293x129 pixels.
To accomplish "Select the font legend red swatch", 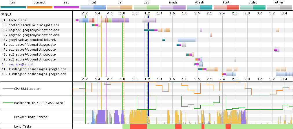I will pos(226,7).
